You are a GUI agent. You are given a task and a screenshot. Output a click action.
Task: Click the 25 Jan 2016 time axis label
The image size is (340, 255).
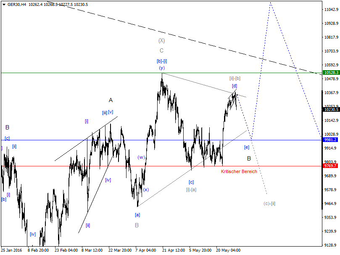13,249
